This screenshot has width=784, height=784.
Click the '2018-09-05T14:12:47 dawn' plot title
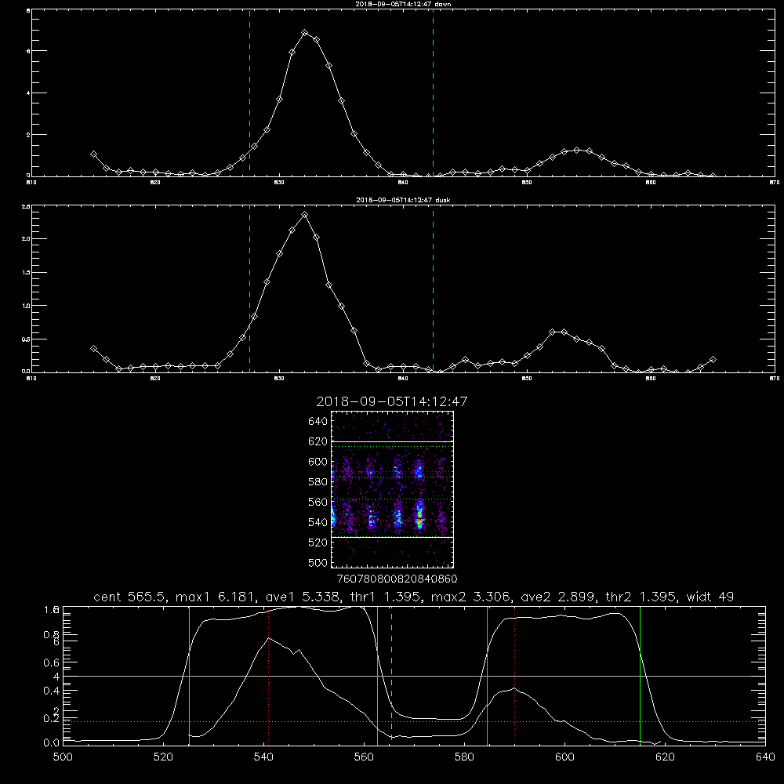(x=403, y=4)
